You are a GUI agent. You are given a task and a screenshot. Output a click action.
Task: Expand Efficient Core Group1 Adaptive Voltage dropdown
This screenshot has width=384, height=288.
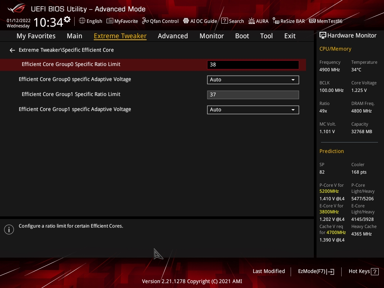pos(253,109)
